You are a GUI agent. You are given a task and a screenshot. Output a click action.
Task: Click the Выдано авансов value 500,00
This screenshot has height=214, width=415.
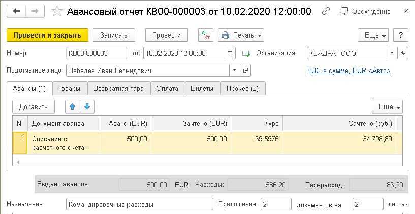pos(144,185)
